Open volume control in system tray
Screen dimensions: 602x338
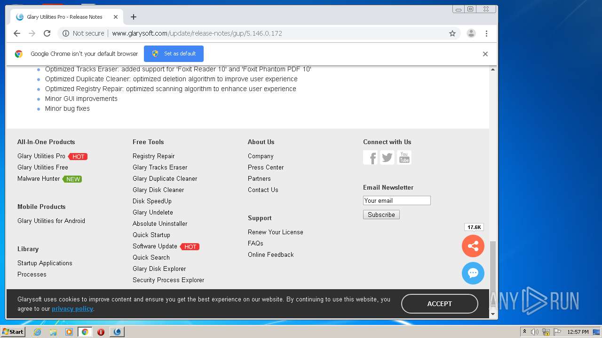[535, 332]
